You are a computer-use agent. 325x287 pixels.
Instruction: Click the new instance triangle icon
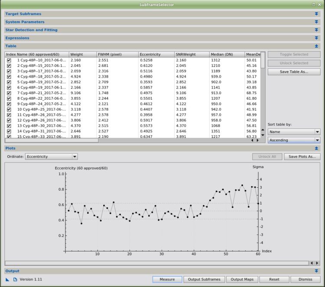tap(7, 280)
